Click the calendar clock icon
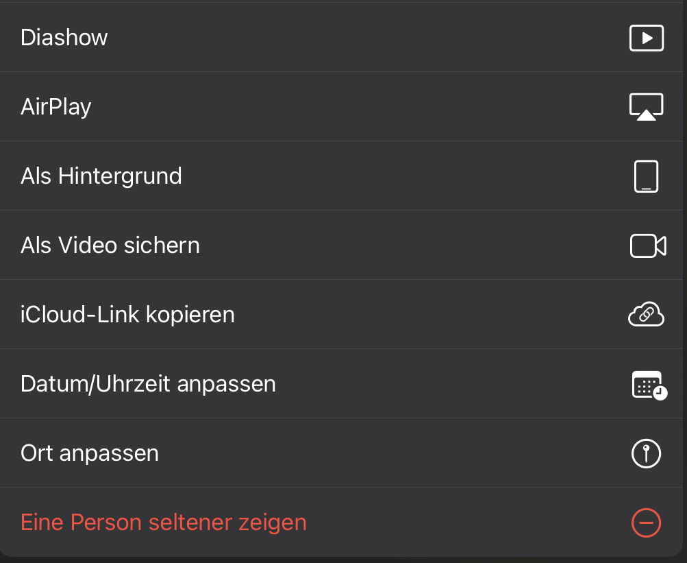 click(649, 385)
